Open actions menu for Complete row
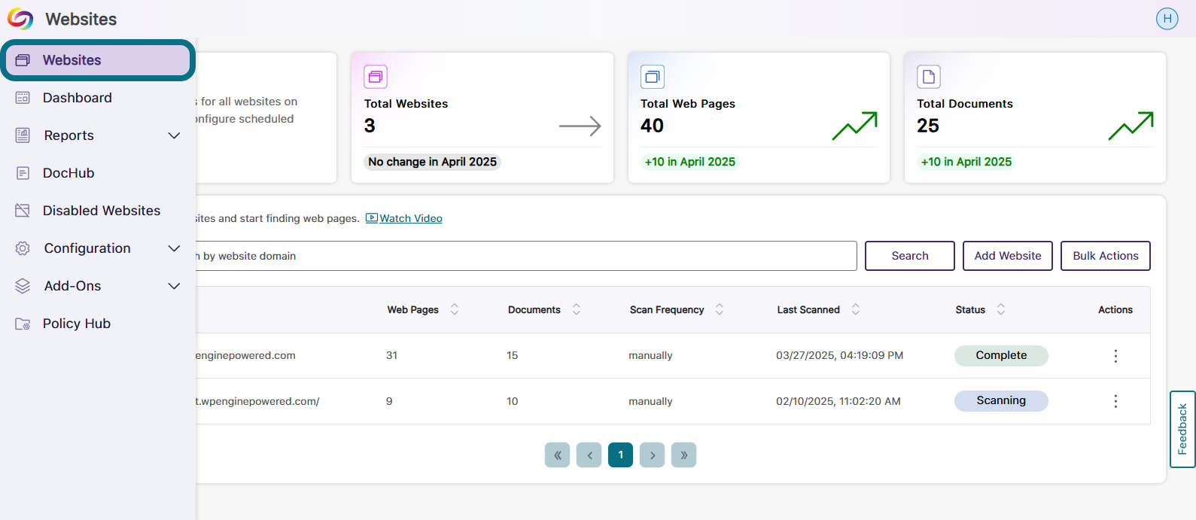 [1115, 356]
